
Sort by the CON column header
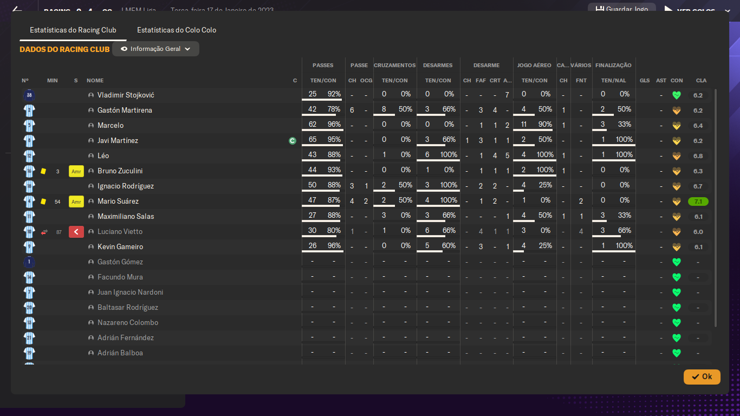677,80
